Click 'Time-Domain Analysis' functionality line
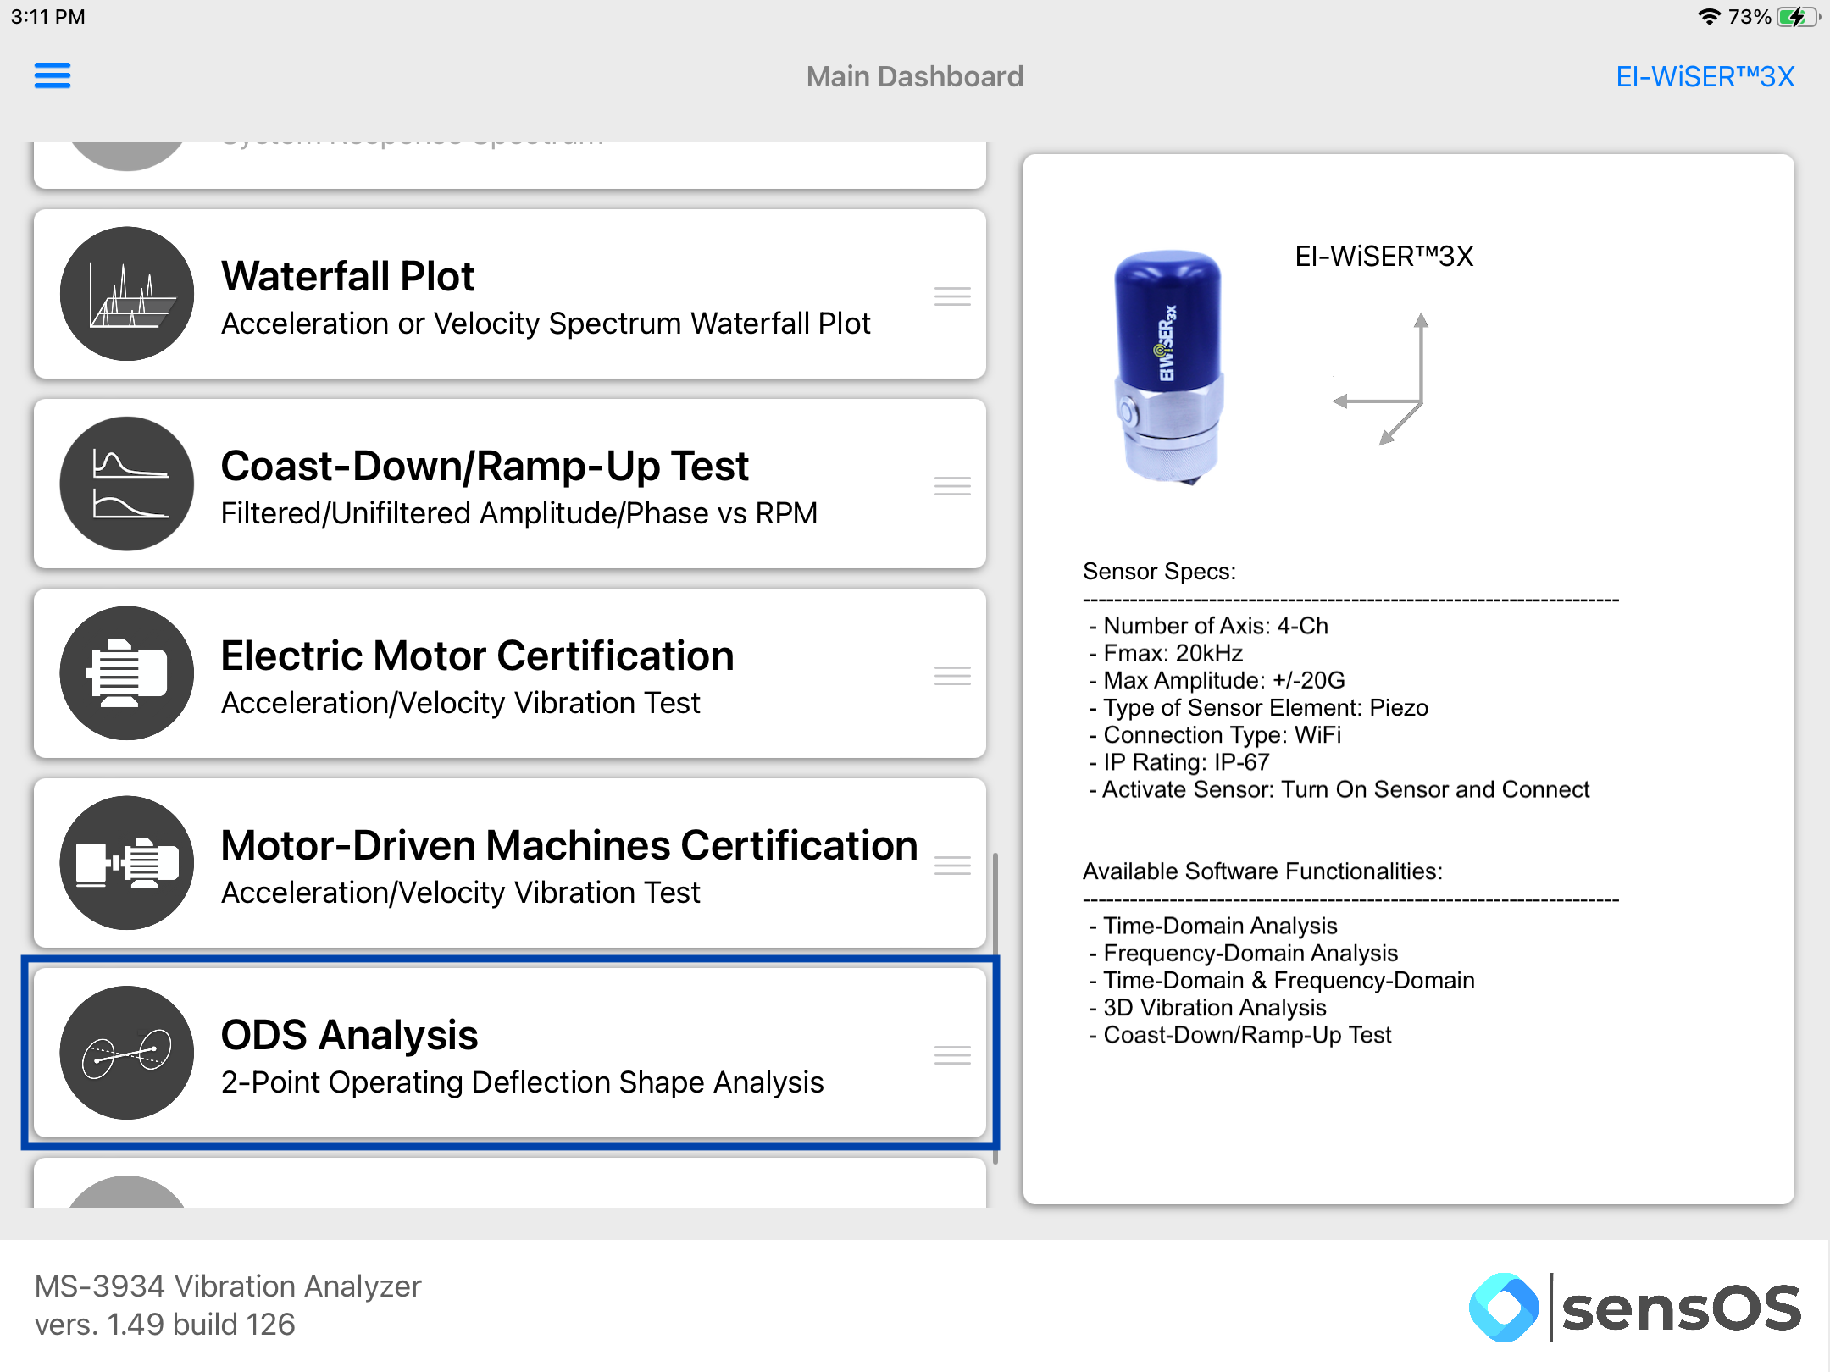Screen dimensions: 1830x1372 (x=1213, y=926)
